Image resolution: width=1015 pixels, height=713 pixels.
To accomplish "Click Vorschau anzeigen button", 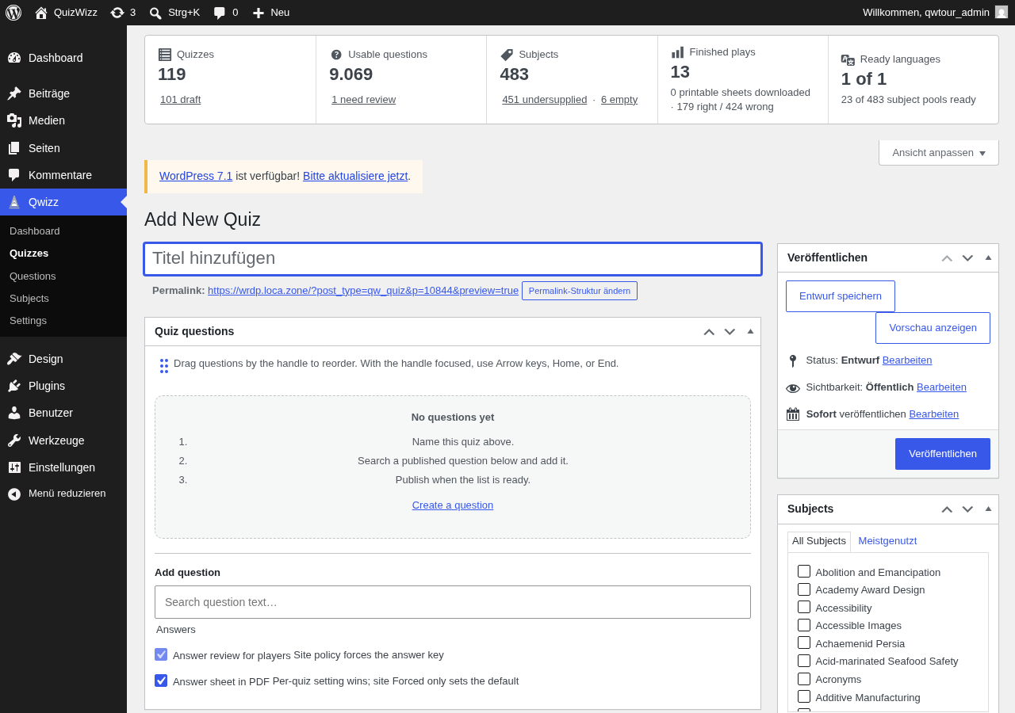I will (x=933, y=328).
